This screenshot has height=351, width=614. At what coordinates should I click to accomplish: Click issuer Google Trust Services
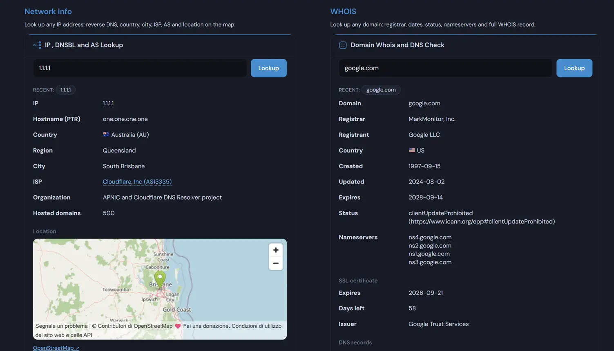click(x=439, y=324)
